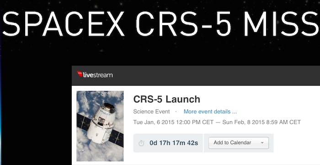
Task: Click the dot separator after Science Event
Action: tap(176, 112)
